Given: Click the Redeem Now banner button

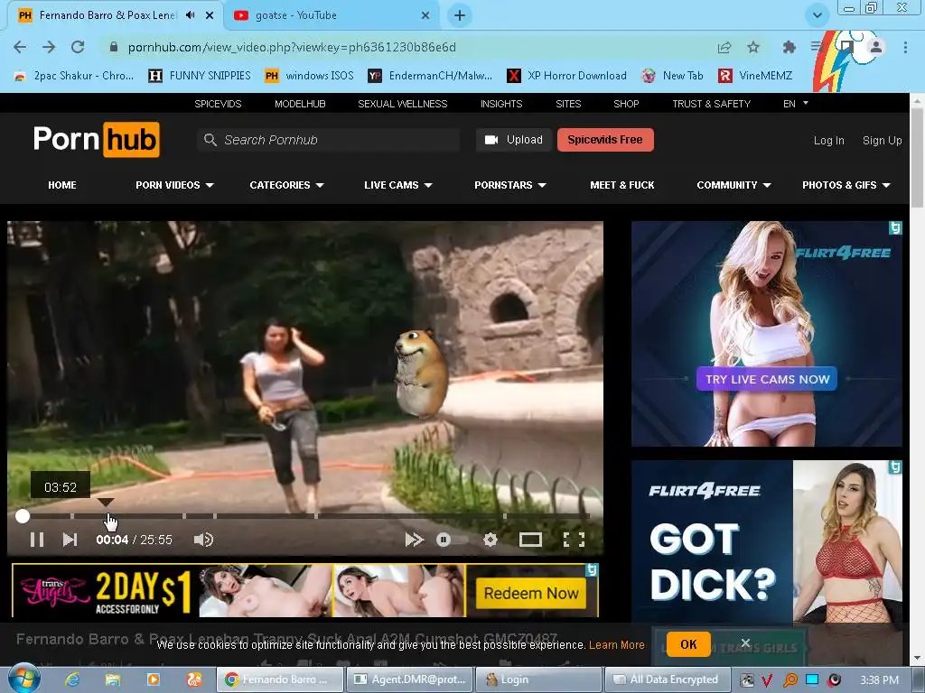Looking at the screenshot, I should click(x=531, y=593).
